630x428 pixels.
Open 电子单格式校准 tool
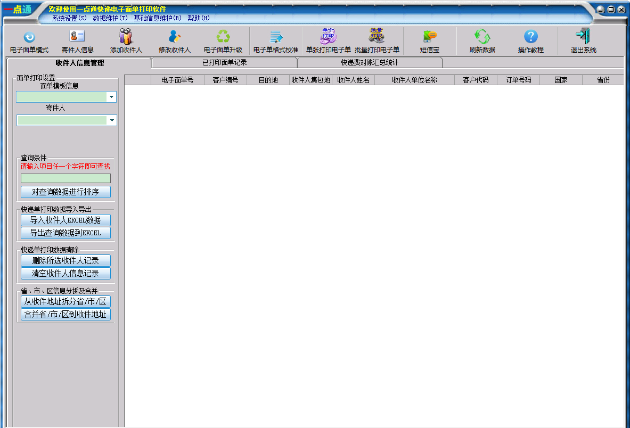[275, 37]
